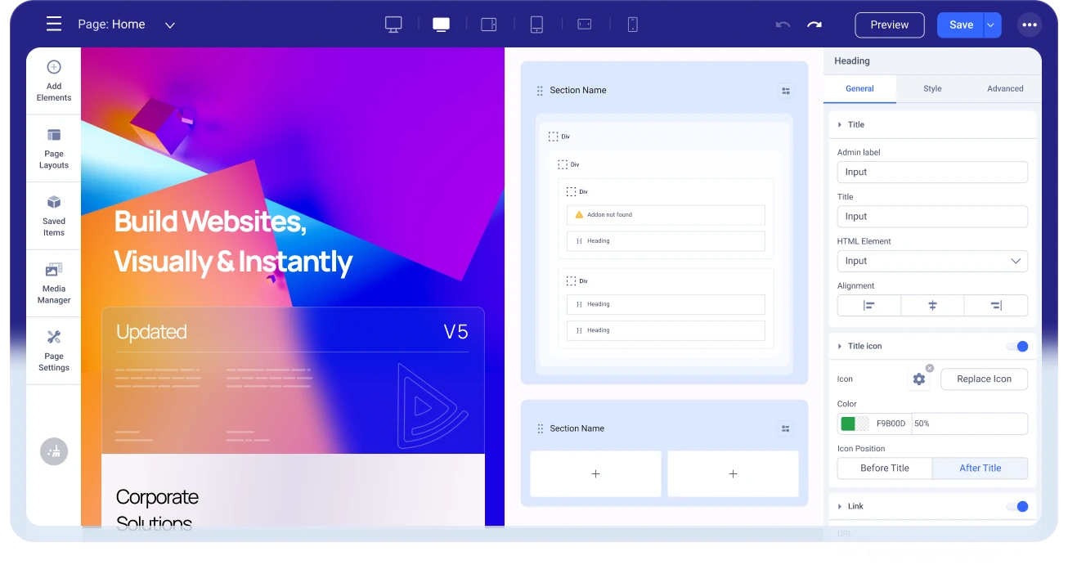
Task: Open settings icon of second Section Name
Action: (x=786, y=428)
